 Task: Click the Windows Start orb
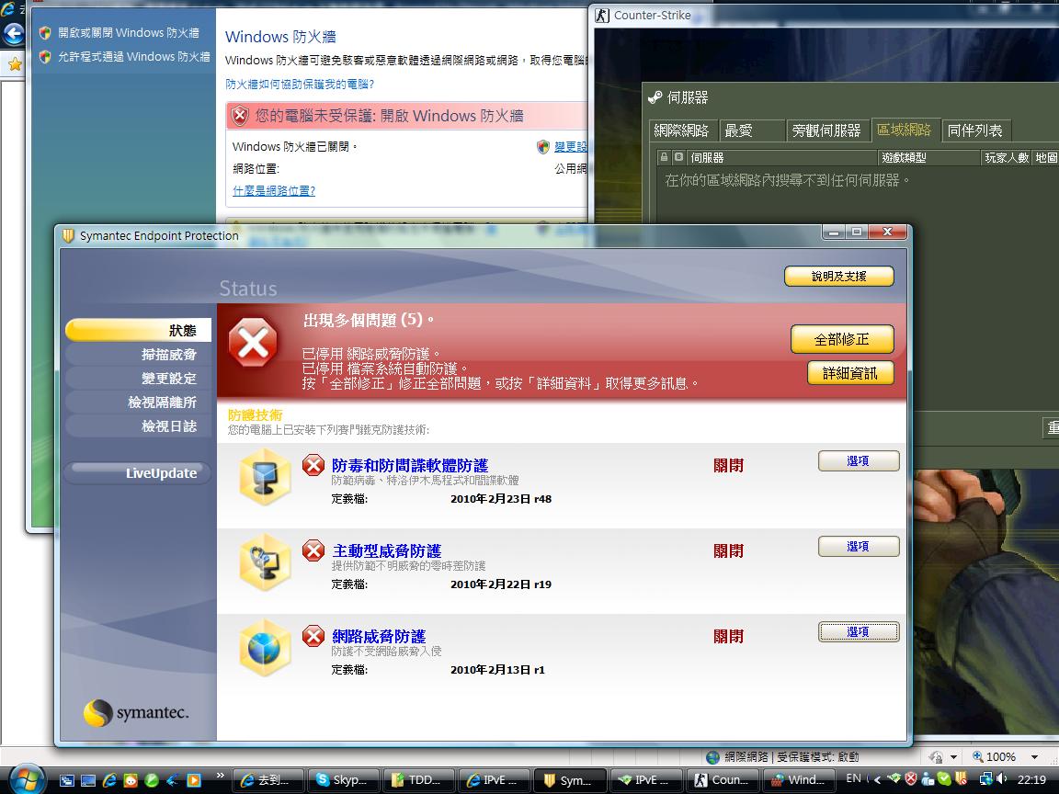[x=28, y=778]
